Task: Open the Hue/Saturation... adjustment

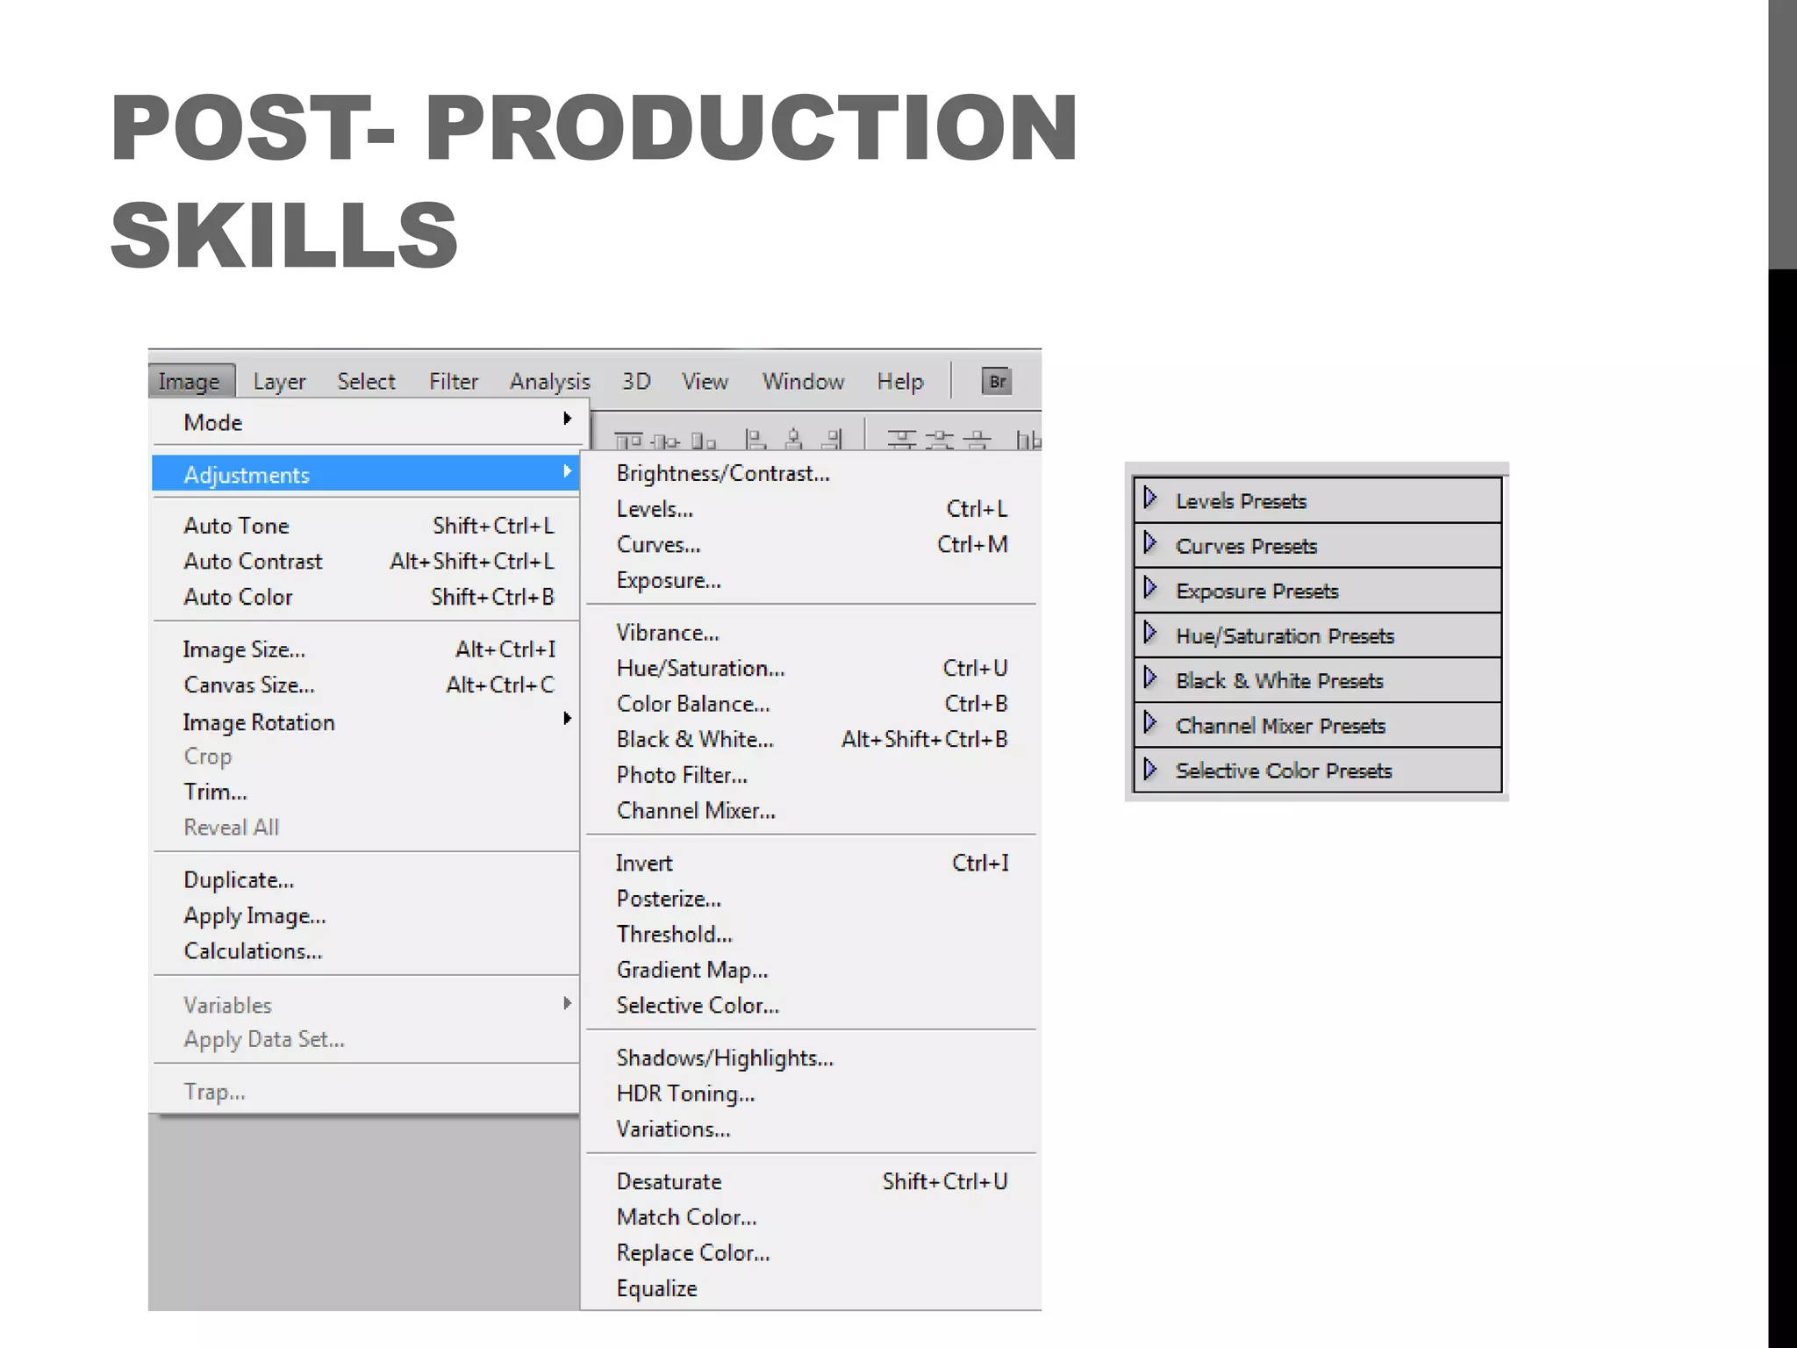Action: (x=811, y=668)
